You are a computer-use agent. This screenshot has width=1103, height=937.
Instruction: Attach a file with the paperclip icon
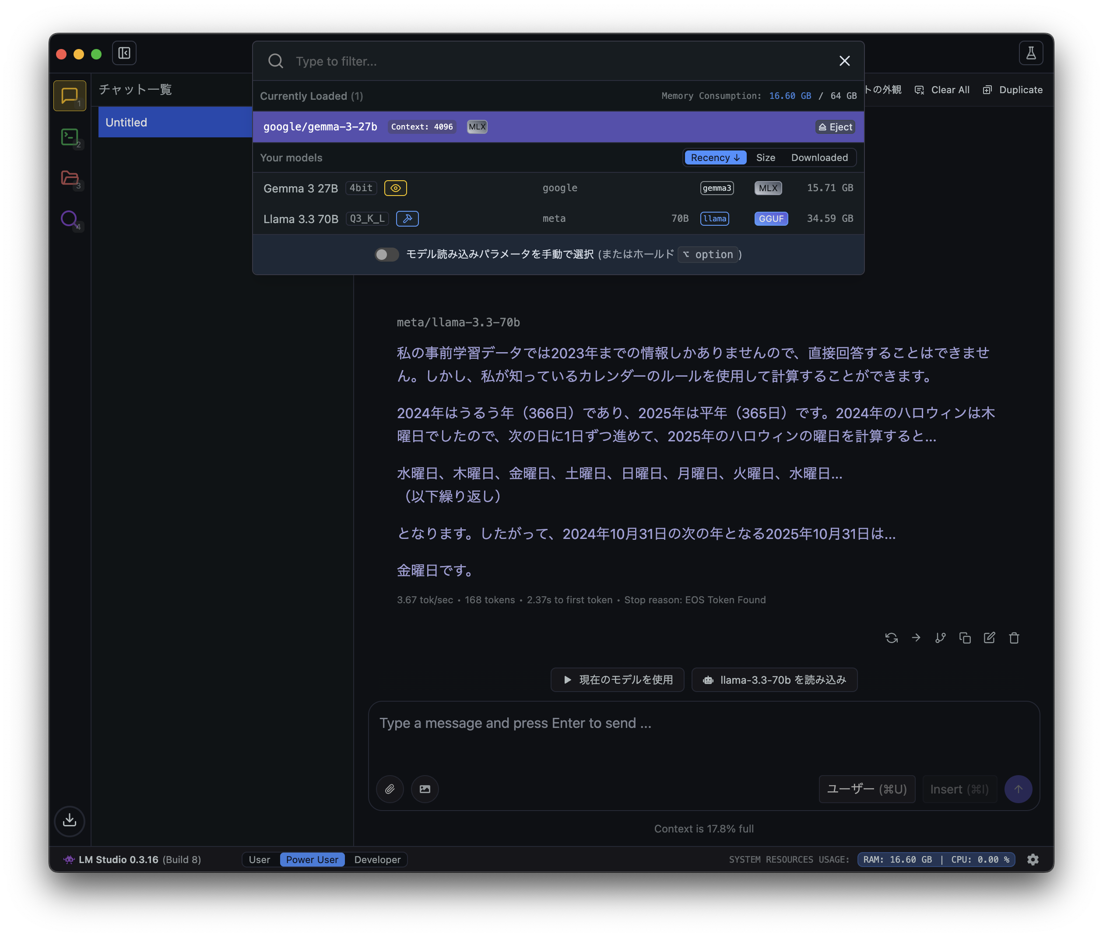[x=390, y=789]
